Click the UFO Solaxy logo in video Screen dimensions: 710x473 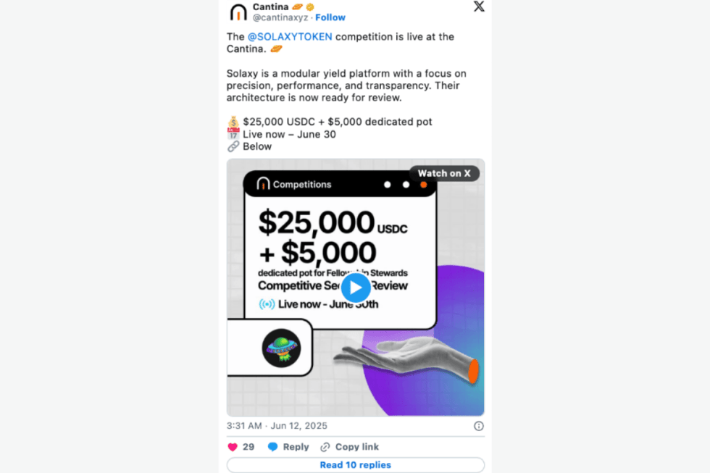[x=281, y=348]
